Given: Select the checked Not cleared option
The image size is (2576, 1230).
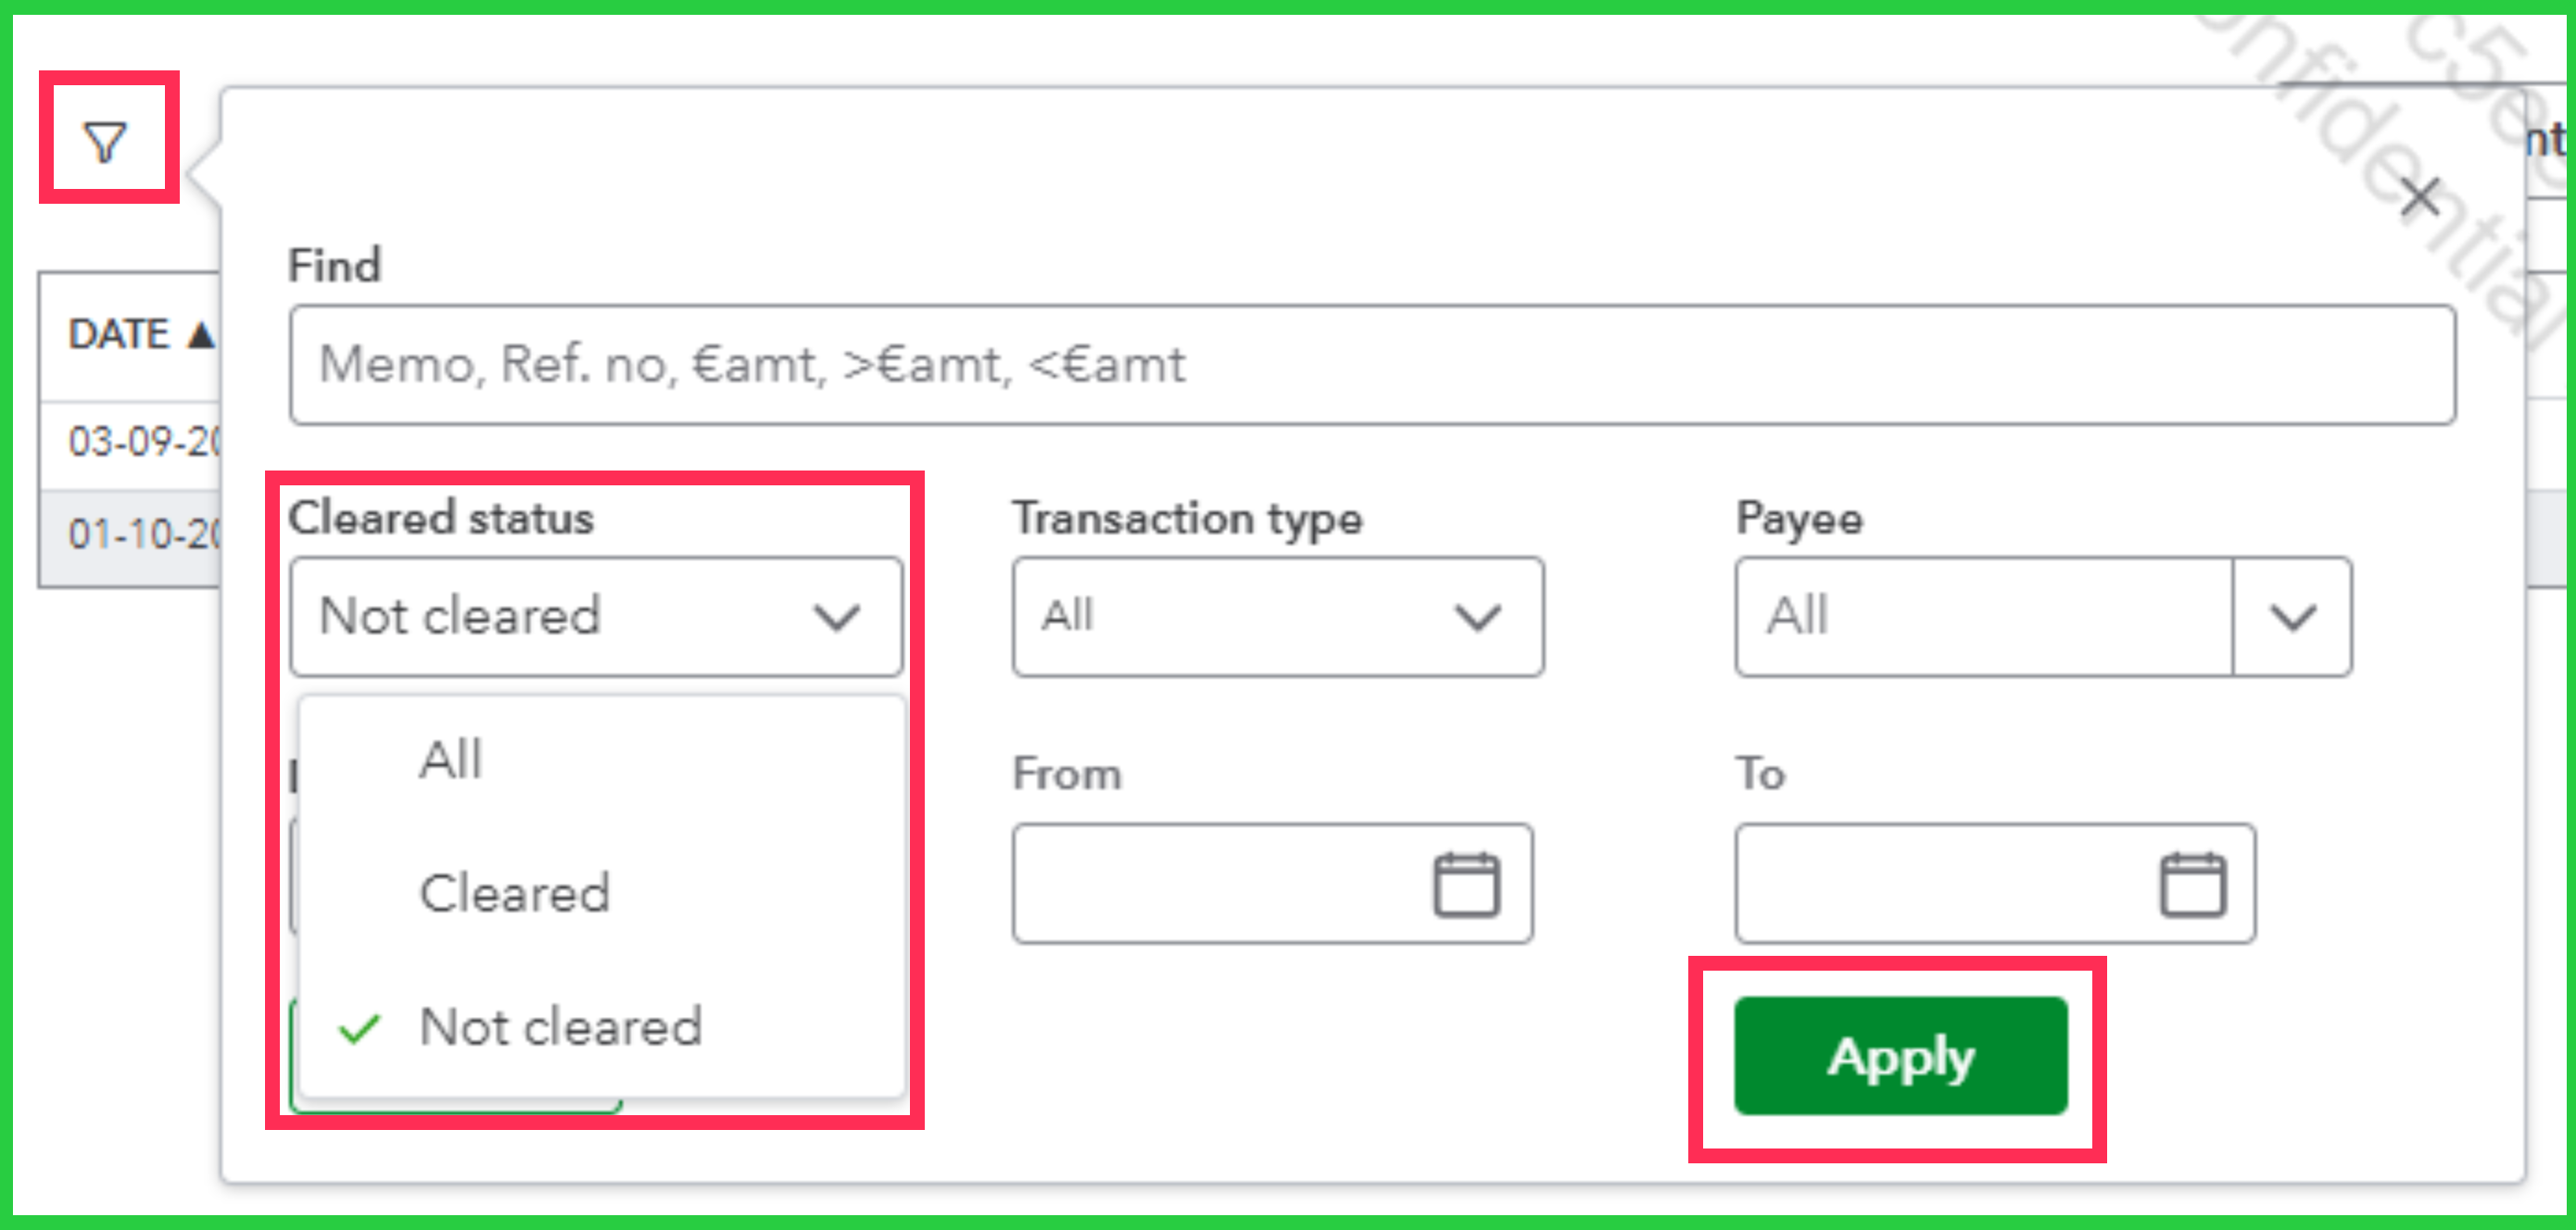Looking at the screenshot, I should point(560,1026).
